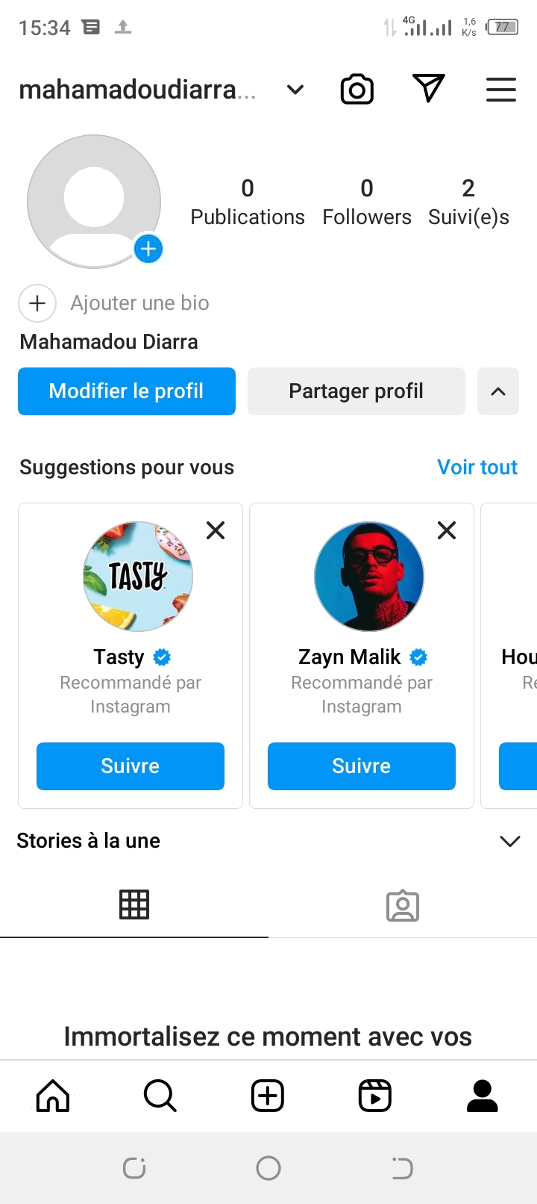
Task: Switch to the tagged photos tab
Action: [403, 905]
